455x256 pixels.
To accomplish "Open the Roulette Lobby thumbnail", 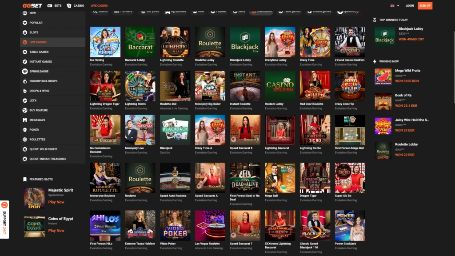I will [x=210, y=42].
